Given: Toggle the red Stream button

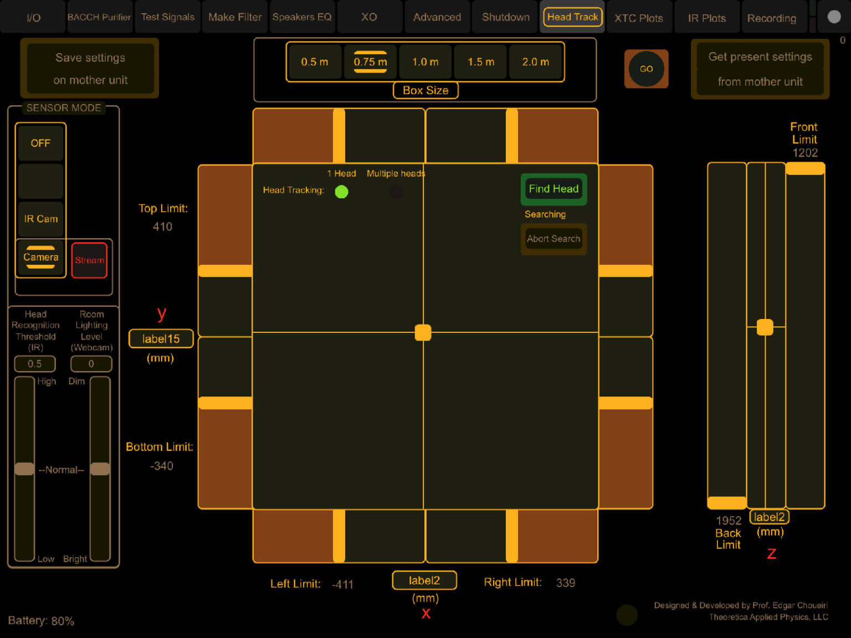Looking at the screenshot, I should 89,260.
